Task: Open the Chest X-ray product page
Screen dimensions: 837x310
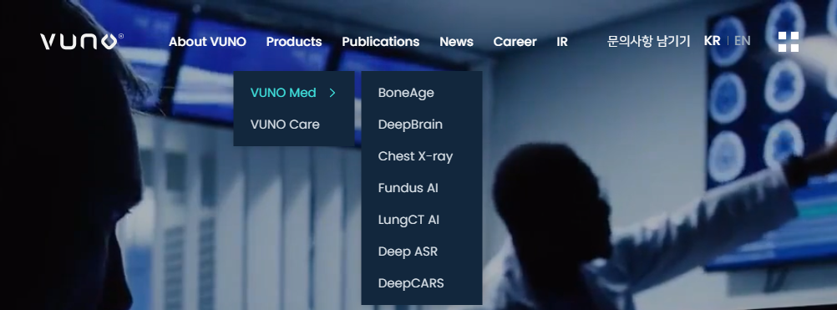Action: [415, 156]
